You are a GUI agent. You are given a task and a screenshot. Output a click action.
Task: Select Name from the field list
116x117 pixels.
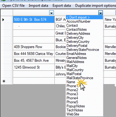pos(84,82)
